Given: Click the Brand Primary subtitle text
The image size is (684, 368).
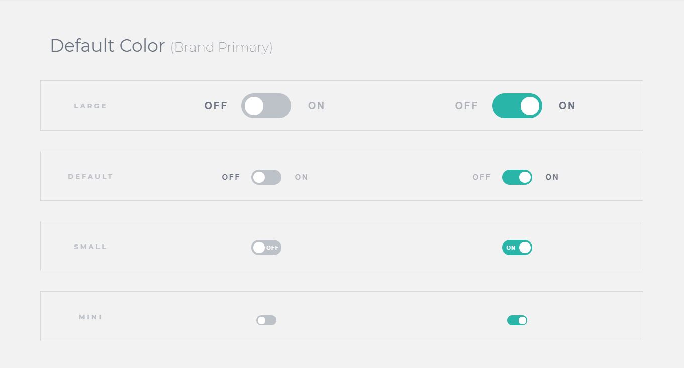Looking at the screenshot, I should pyautogui.click(x=222, y=47).
